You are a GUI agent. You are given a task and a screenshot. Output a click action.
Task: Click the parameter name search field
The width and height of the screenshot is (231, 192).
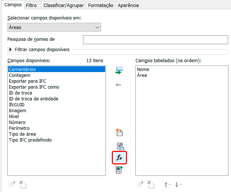tap(155, 40)
